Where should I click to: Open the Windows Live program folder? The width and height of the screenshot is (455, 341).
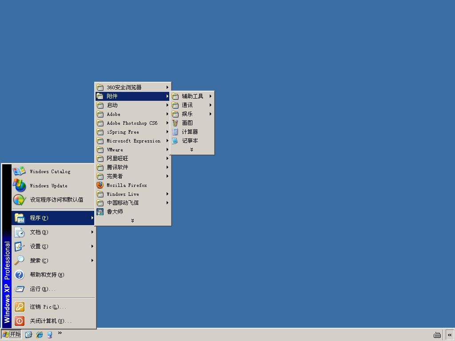(x=132, y=194)
